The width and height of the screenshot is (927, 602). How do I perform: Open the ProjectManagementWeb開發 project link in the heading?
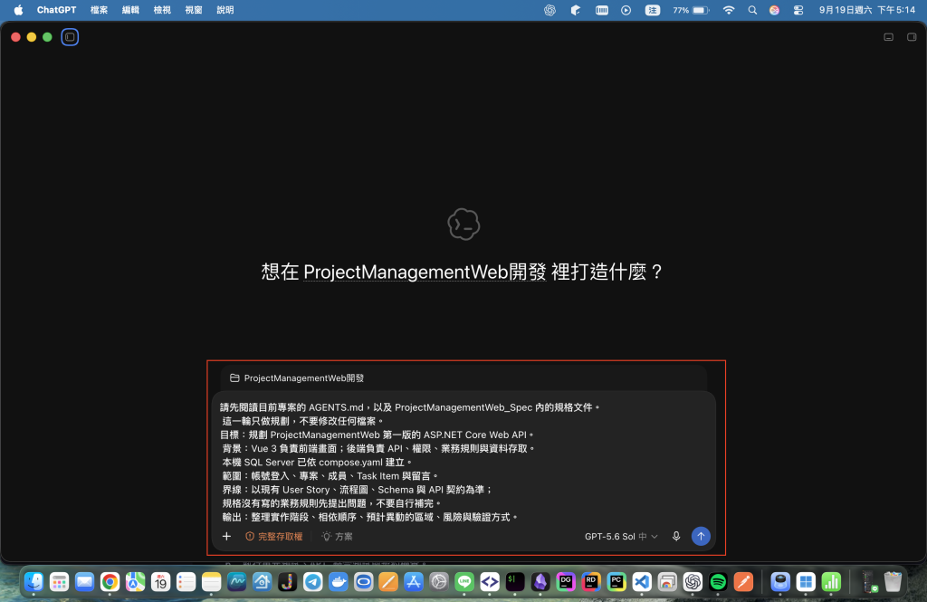coord(425,272)
